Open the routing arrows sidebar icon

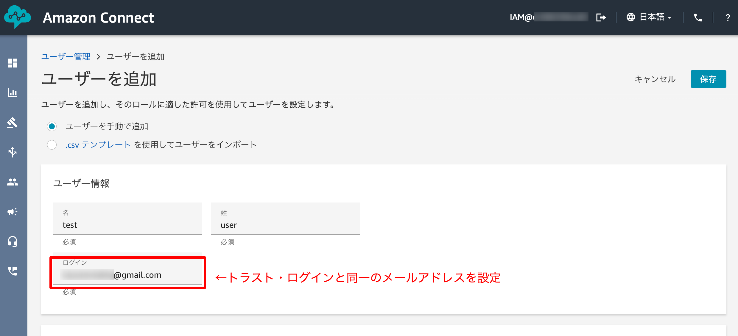(13, 152)
